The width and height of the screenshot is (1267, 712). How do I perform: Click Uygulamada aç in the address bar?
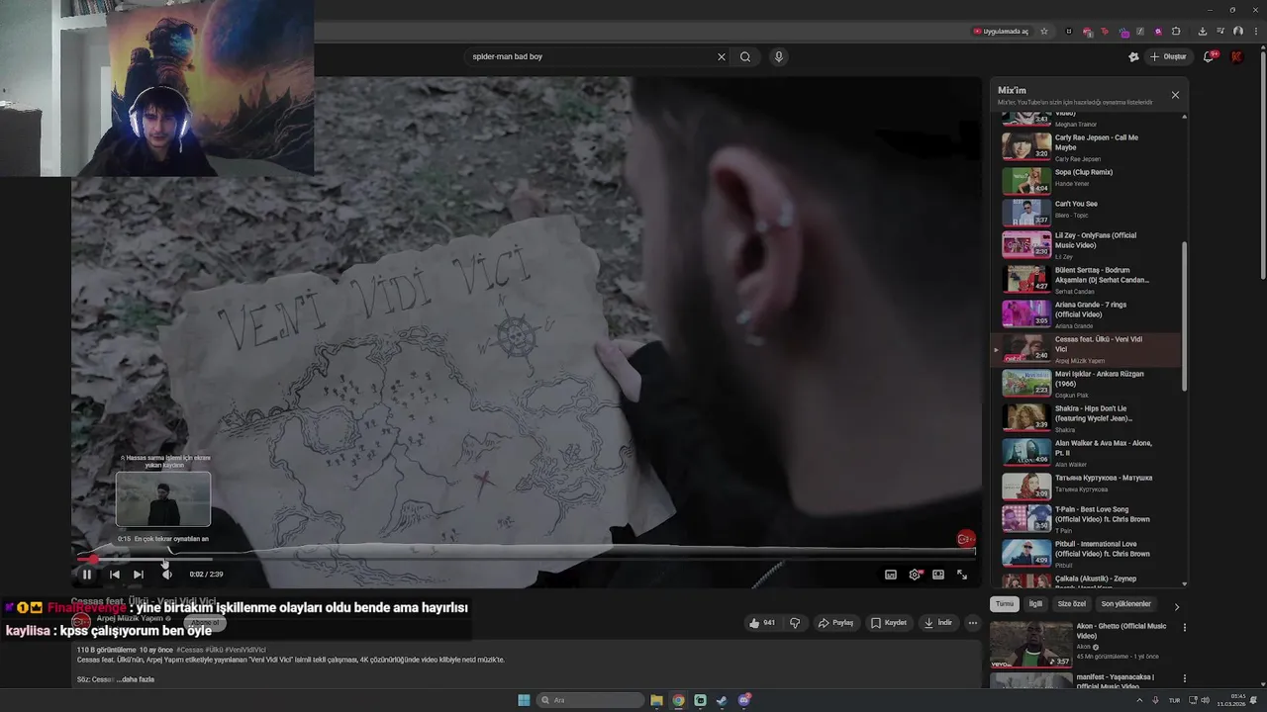point(1001,32)
